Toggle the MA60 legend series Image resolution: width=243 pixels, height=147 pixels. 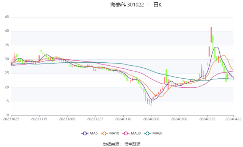(153, 133)
